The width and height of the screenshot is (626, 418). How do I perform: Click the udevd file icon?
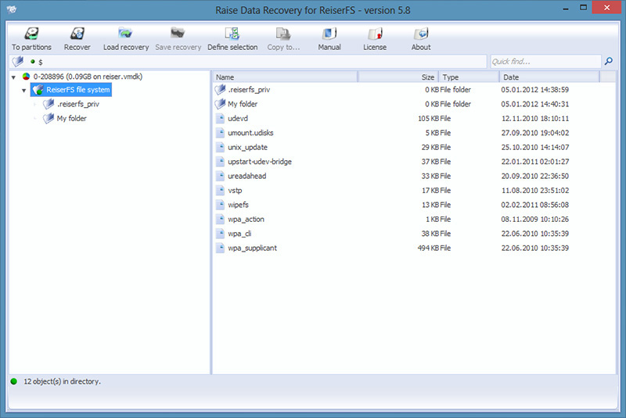[220, 118]
